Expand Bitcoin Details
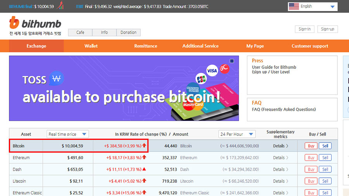This screenshot has width=349, height=196. point(281,146)
